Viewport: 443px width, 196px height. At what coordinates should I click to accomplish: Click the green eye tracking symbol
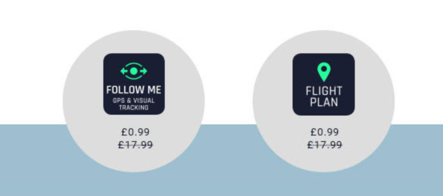134,71
